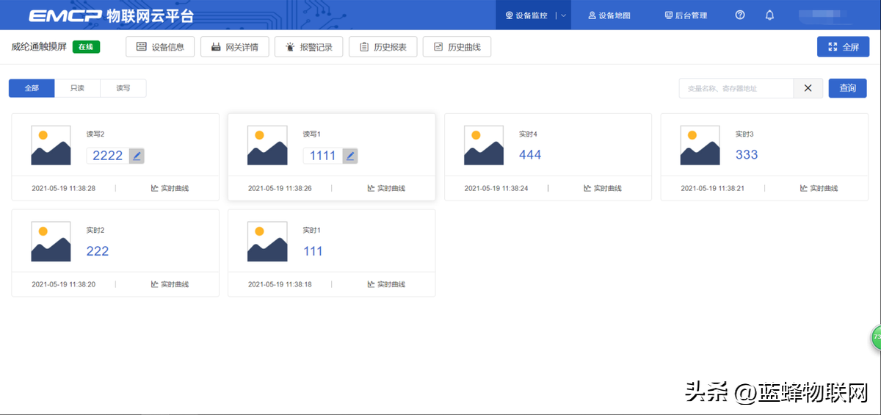881x415 pixels.
Task: Switch to the 只读 filter
Action: (77, 88)
